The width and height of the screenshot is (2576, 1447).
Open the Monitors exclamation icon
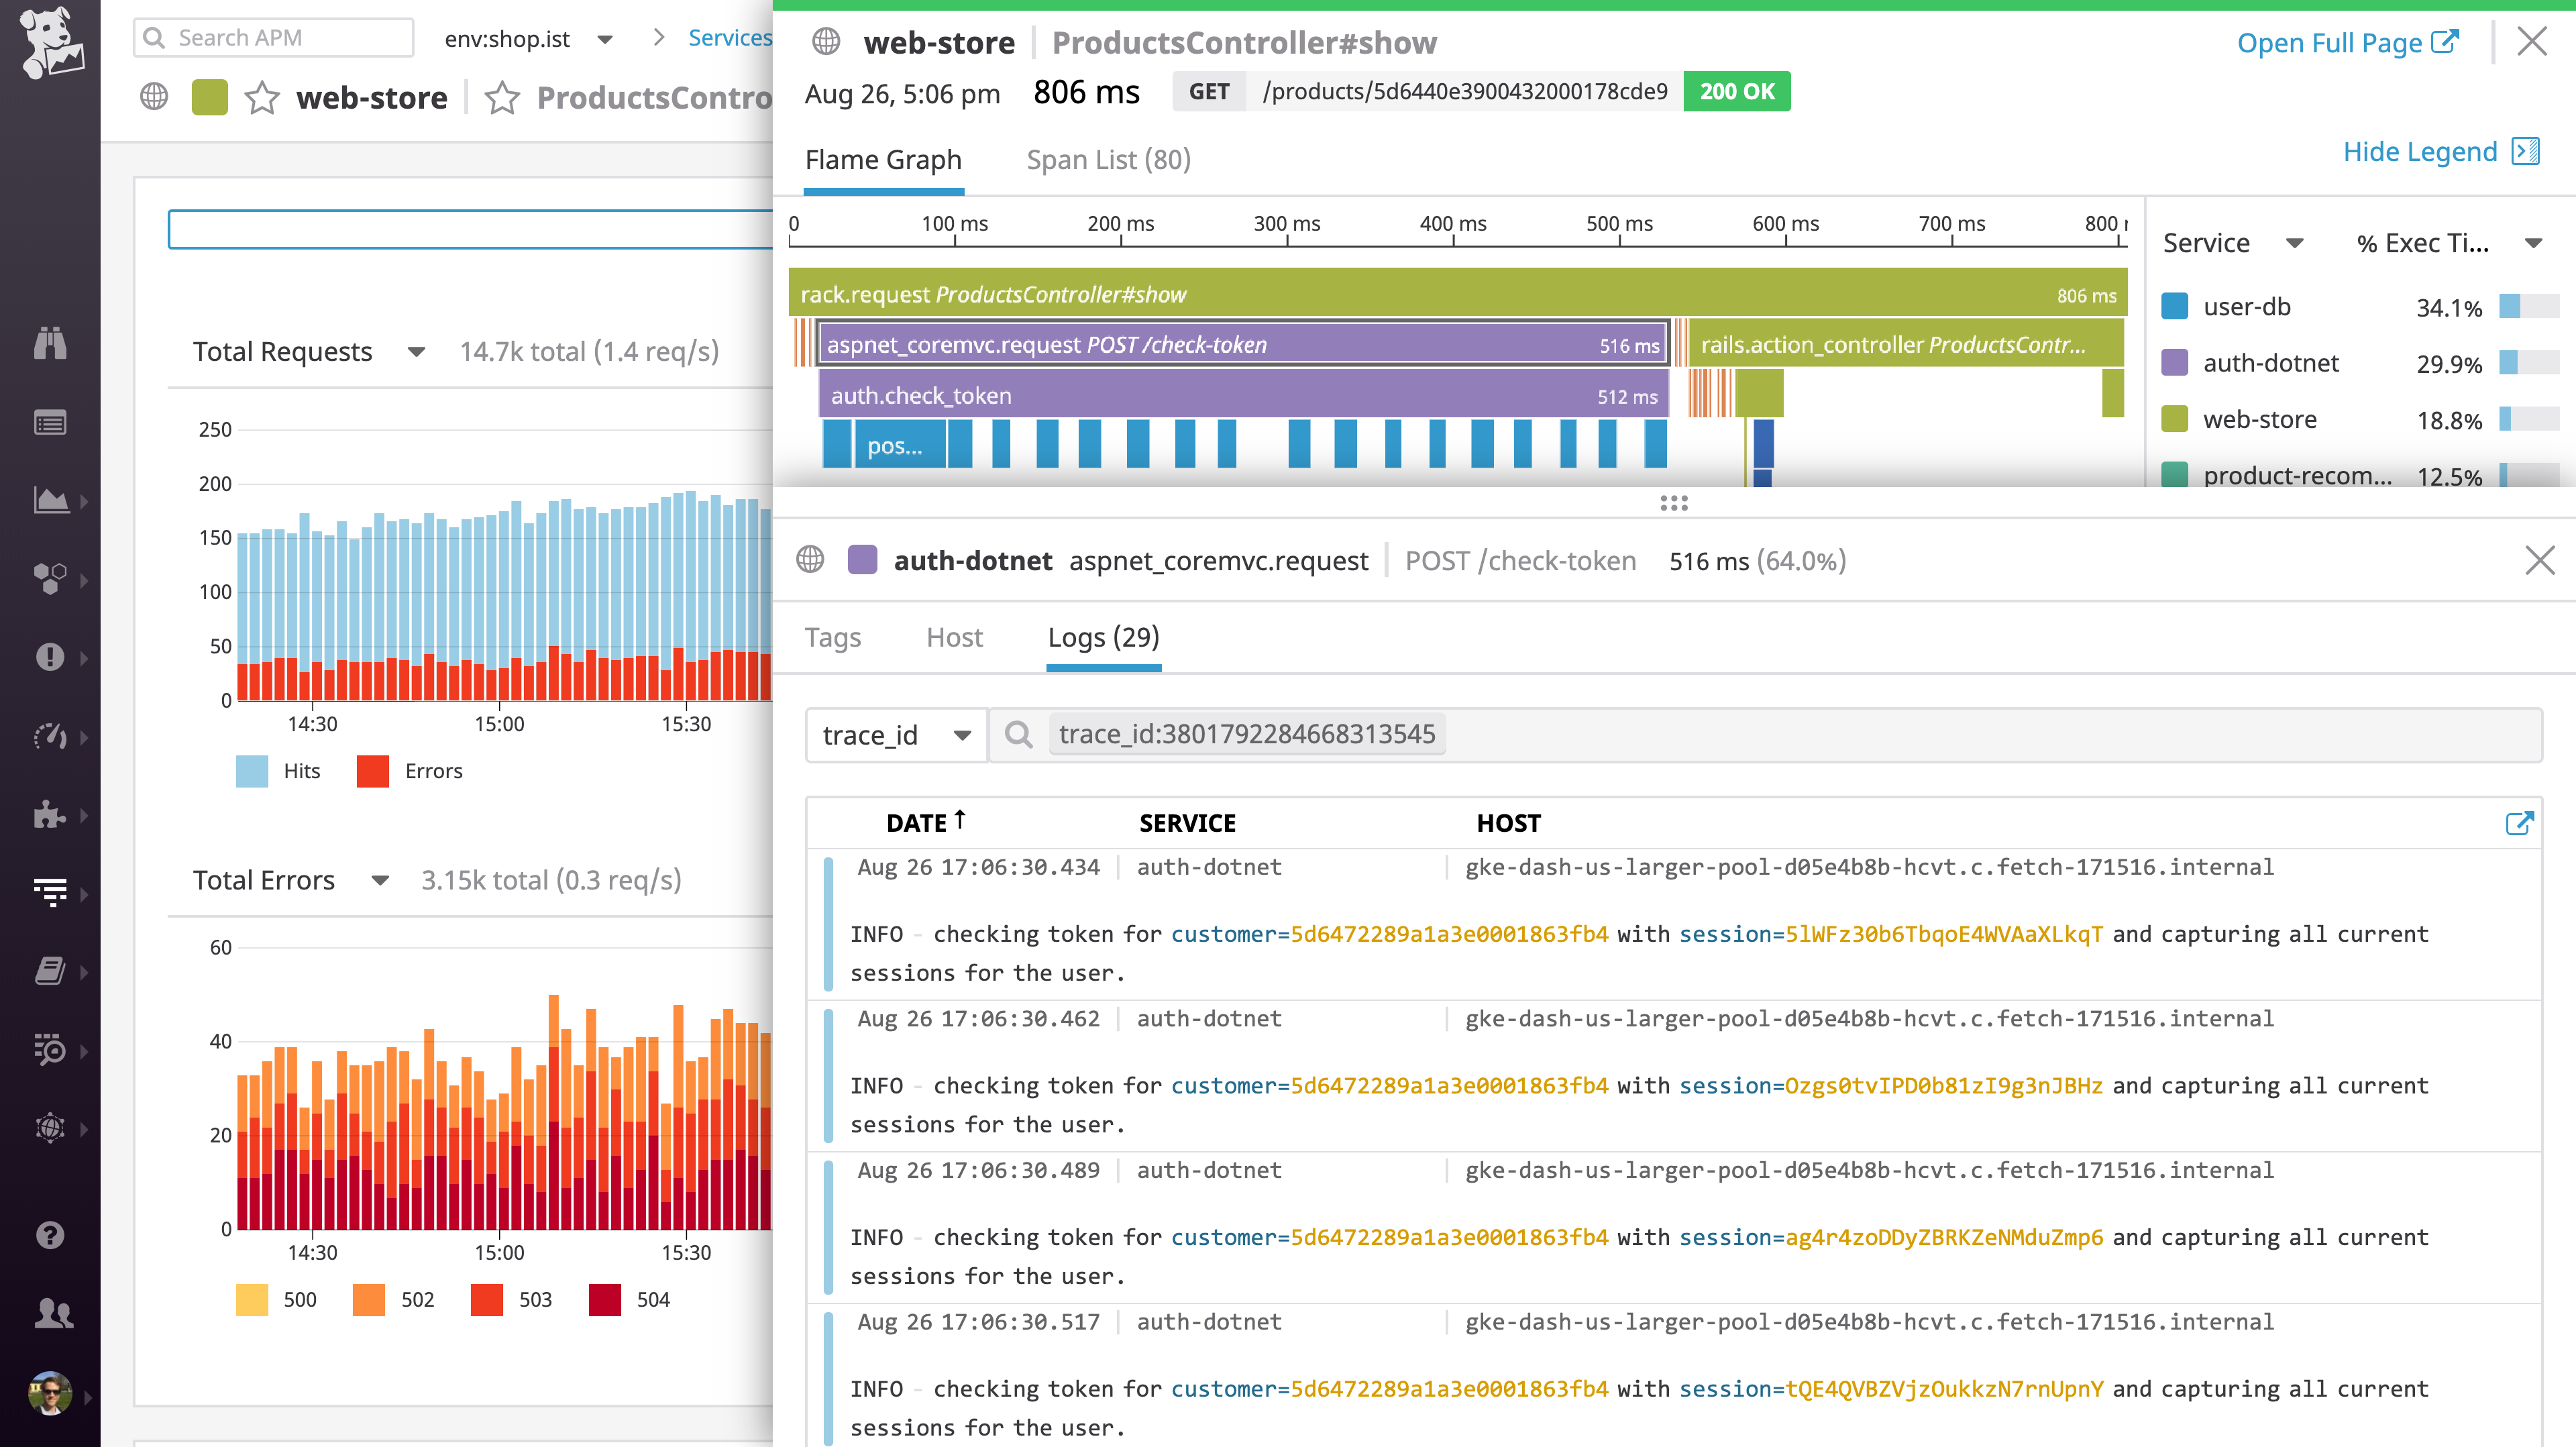click(51, 657)
